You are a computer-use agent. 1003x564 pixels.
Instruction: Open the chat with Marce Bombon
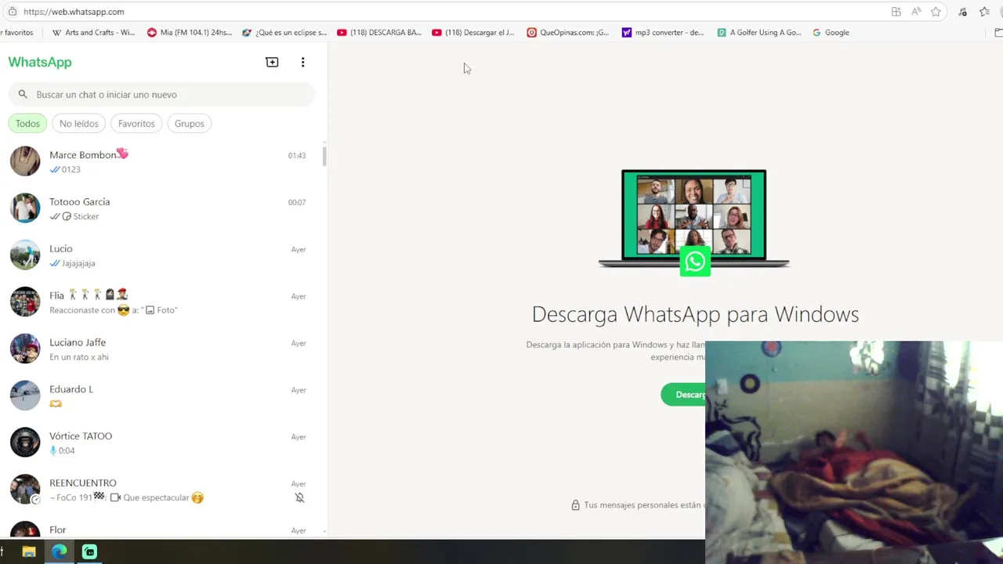click(x=161, y=161)
